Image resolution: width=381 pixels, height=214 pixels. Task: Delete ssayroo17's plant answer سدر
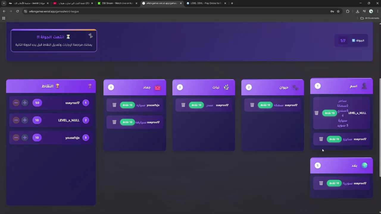click(183, 105)
